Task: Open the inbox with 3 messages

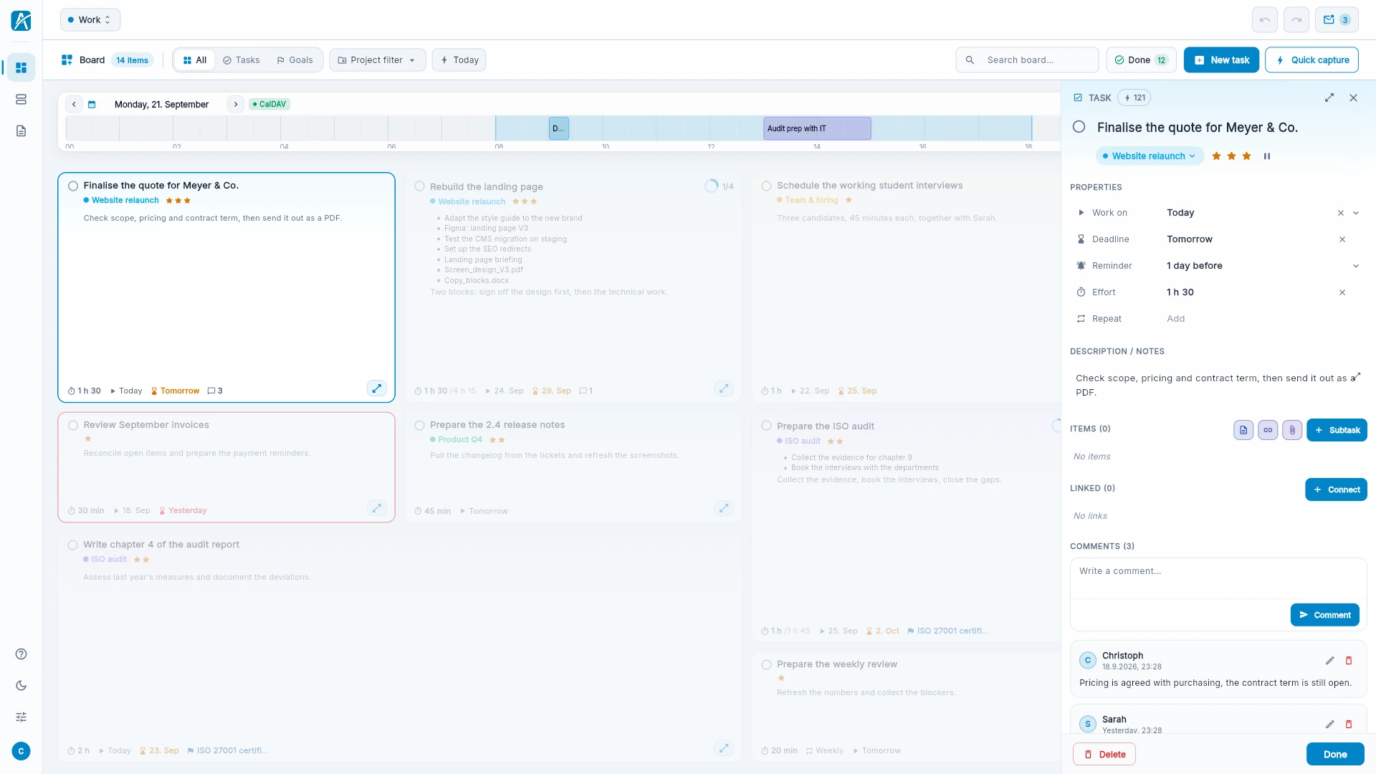Action: [1337, 20]
